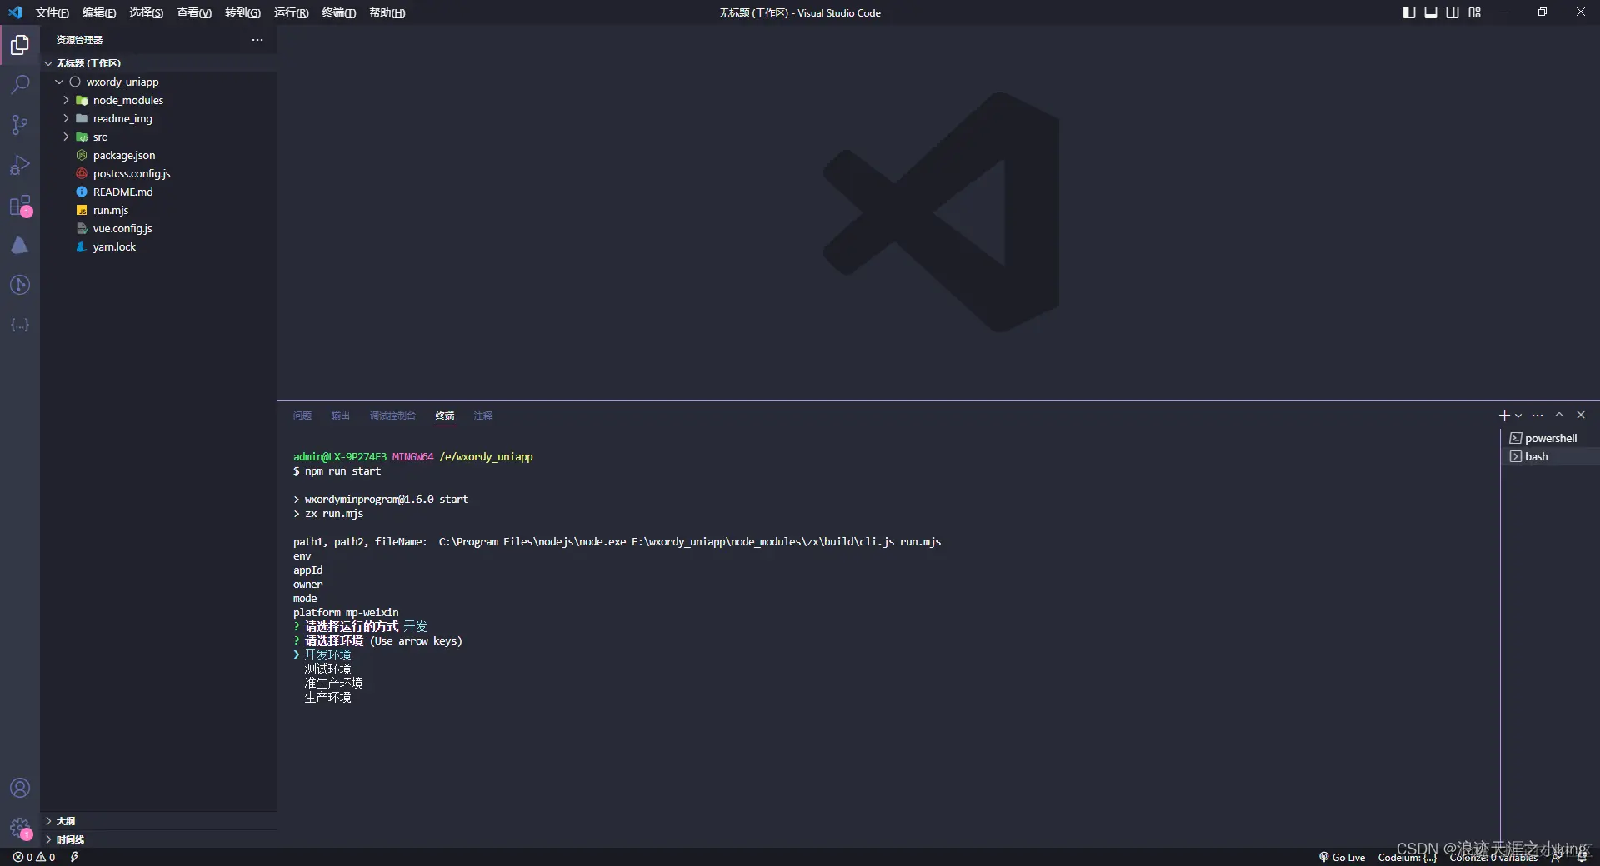
Task: Open the 查看(V) menu
Action: pos(194,12)
